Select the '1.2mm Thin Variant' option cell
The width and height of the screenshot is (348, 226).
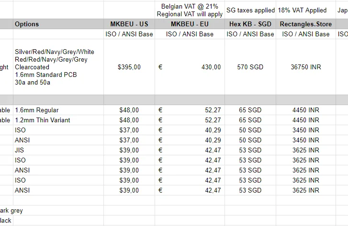pos(58,120)
